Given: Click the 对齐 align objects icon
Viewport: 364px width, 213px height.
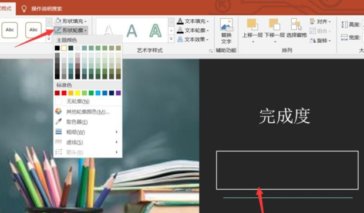Looking at the screenshot, I should click(x=313, y=22).
